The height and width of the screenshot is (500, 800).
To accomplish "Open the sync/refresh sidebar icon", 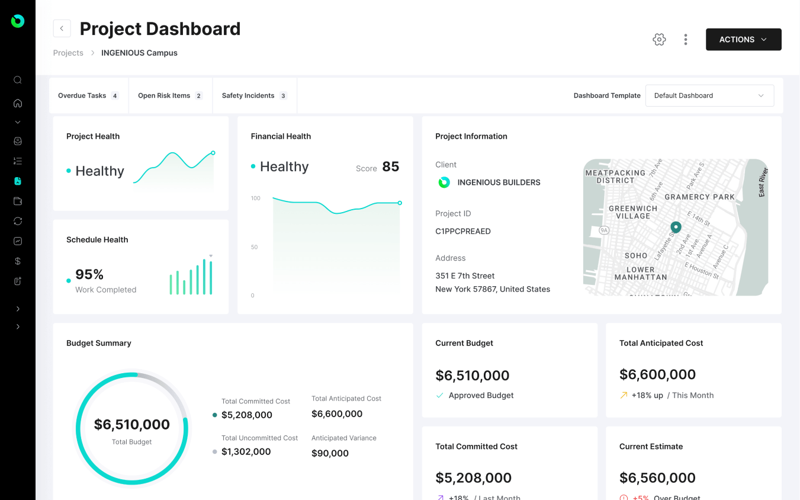I will pos(18,221).
